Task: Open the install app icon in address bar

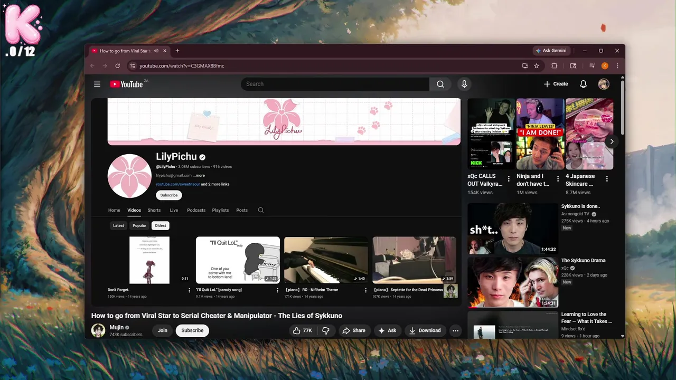Action: click(525, 66)
